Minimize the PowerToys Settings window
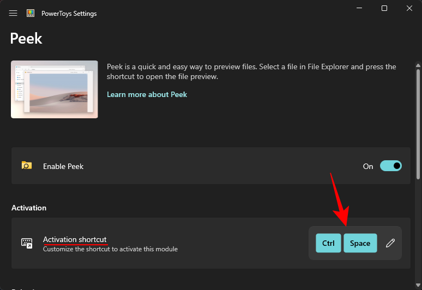 (x=359, y=8)
